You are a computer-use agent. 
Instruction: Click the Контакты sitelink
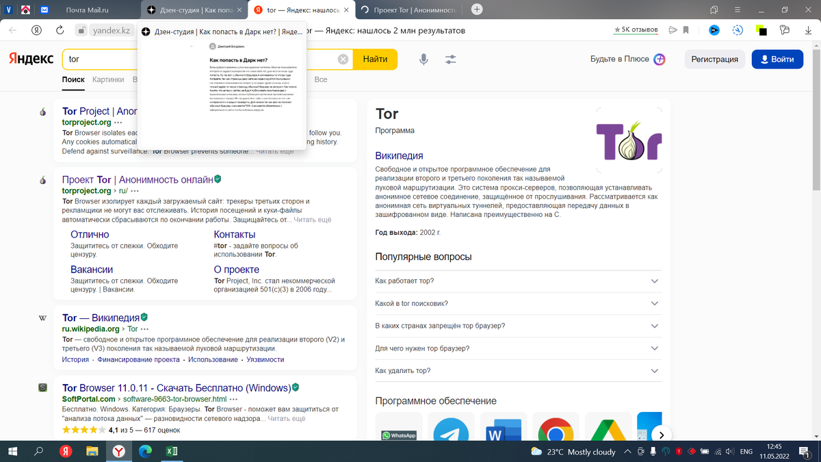[235, 235]
